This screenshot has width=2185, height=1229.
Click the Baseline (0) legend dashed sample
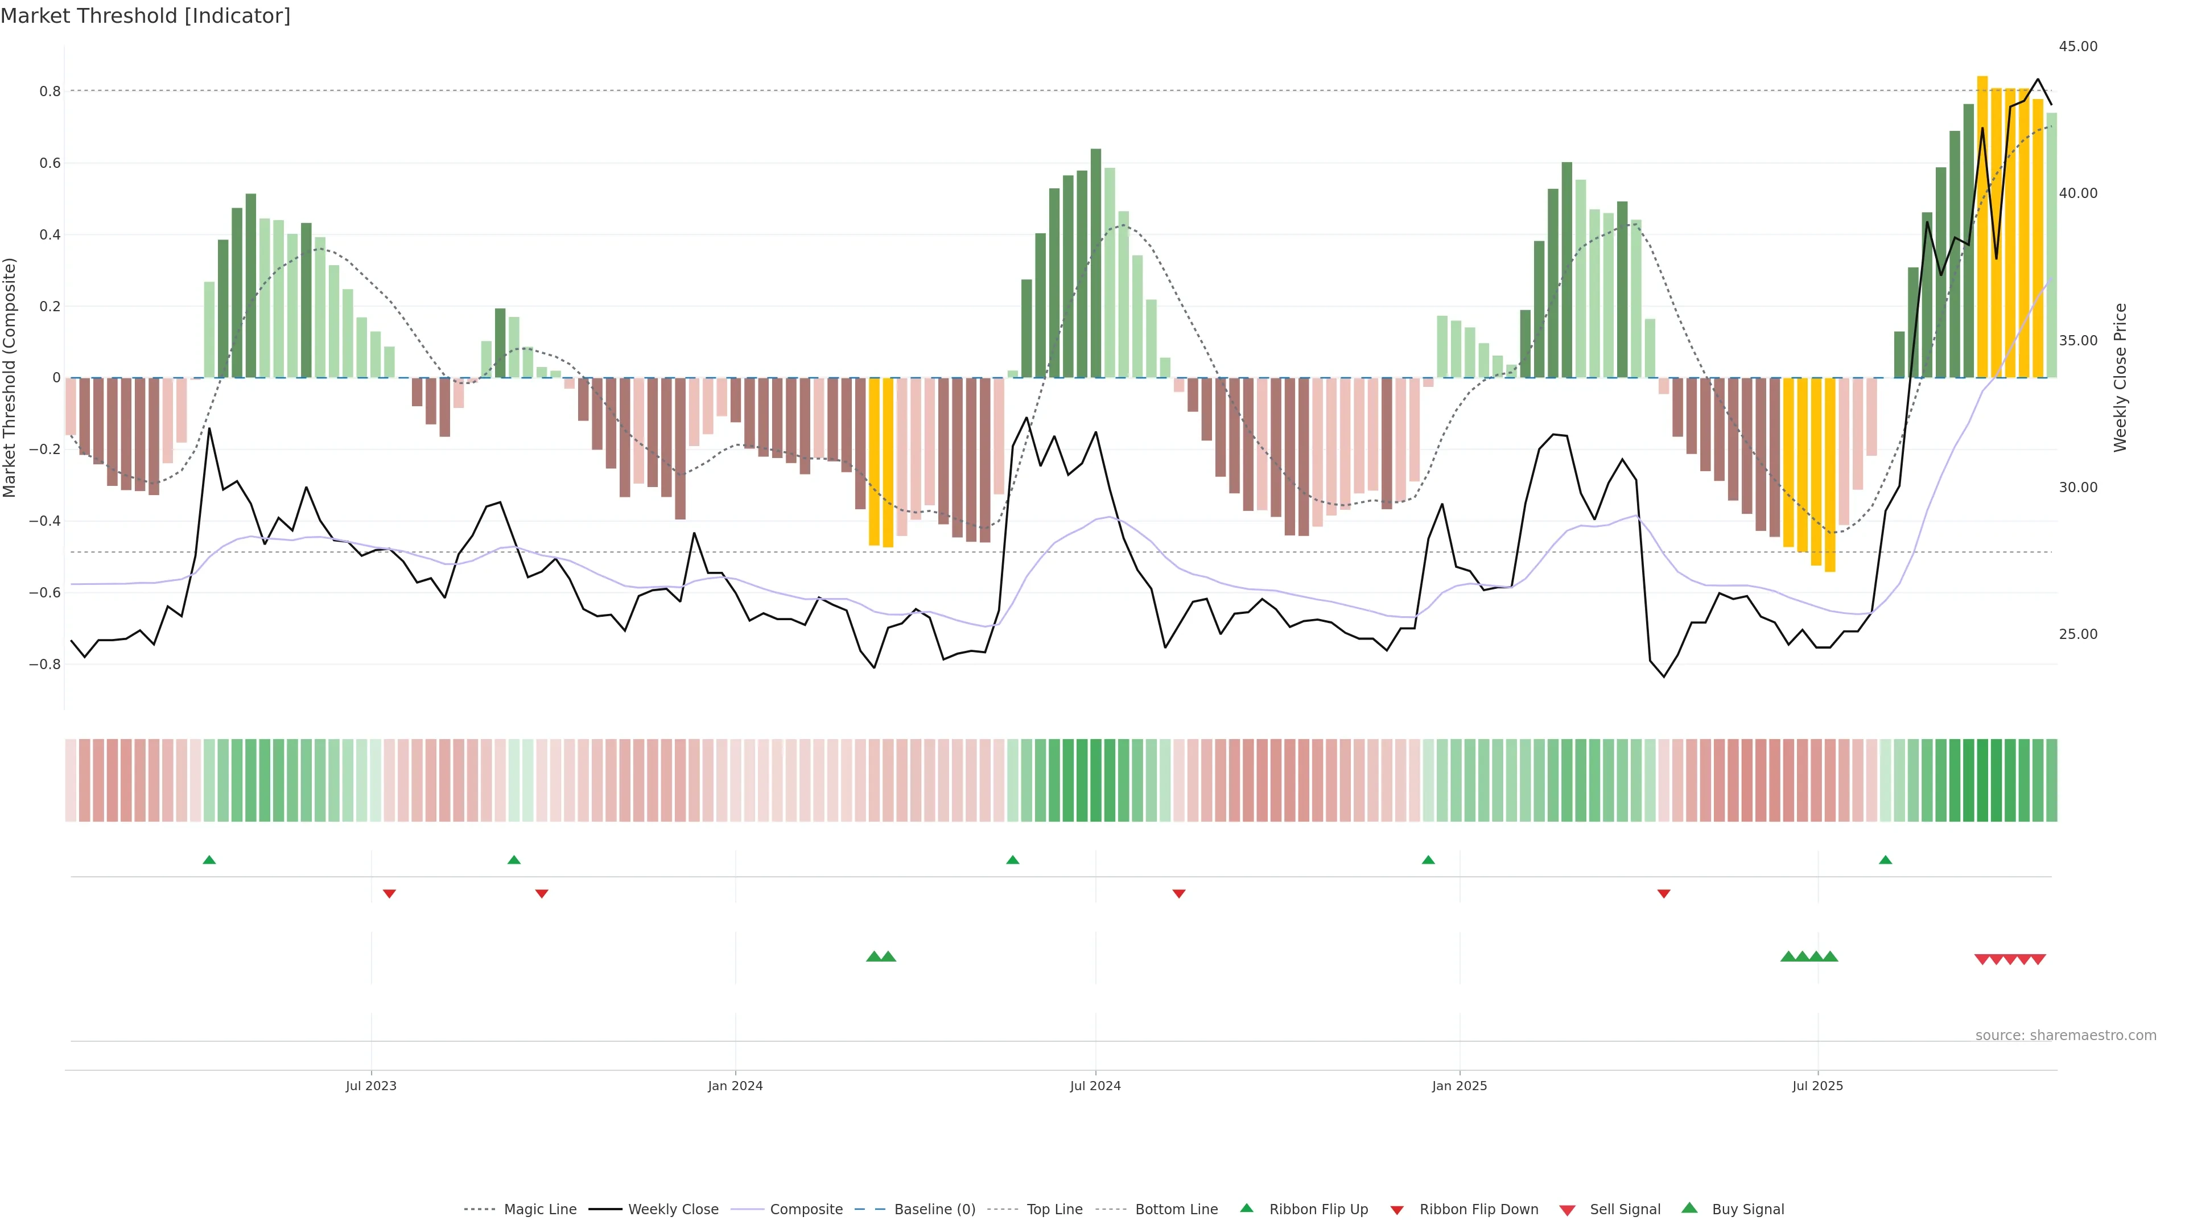coord(870,1210)
